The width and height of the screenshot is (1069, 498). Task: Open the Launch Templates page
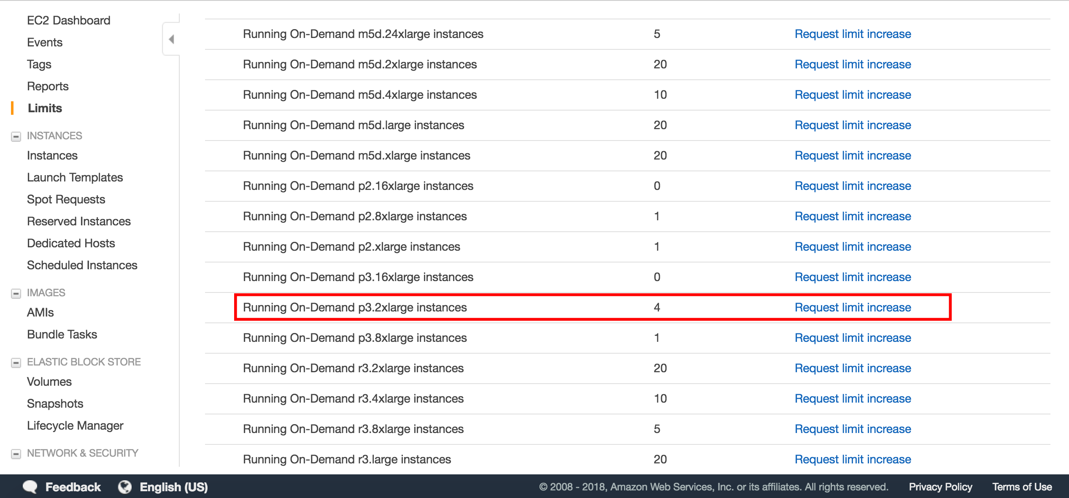pos(75,177)
